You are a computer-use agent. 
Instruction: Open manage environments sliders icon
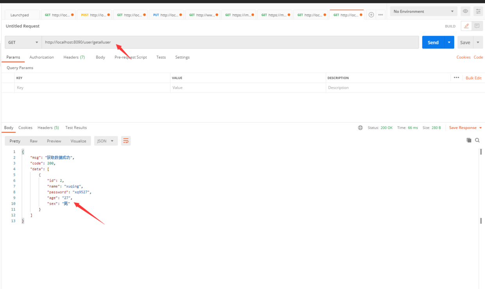478,11
